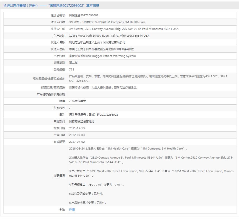
Task: Select the 有效期至 label
Action: tap(59, 142)
